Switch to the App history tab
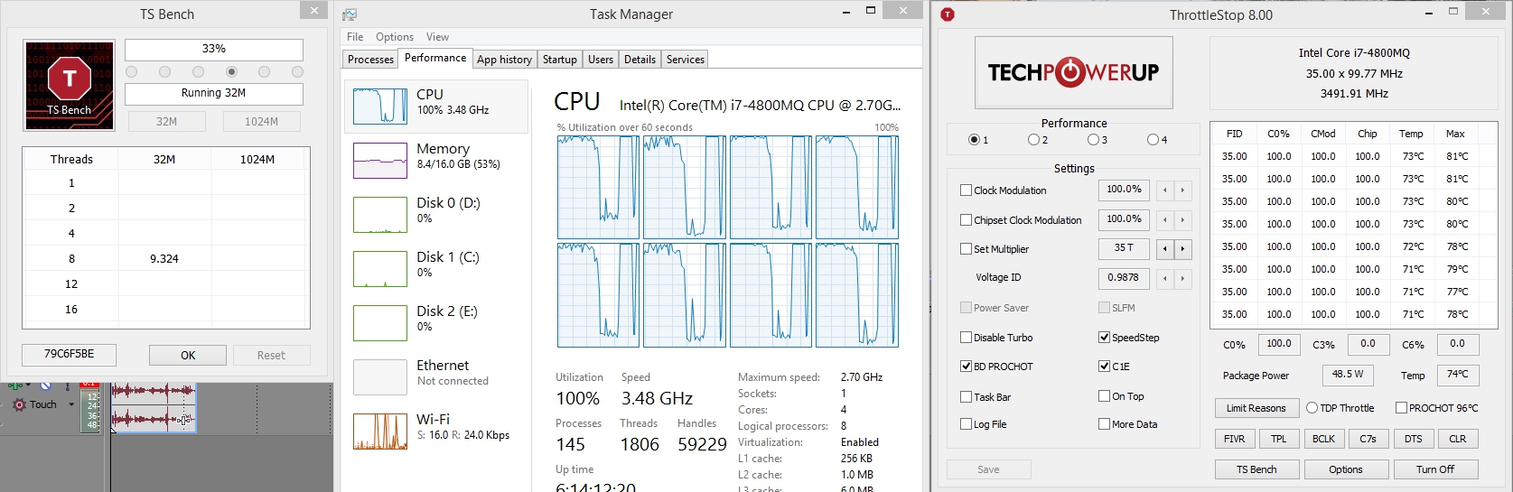This screenshot has width=1513, height=492. [x=504, y=60]
